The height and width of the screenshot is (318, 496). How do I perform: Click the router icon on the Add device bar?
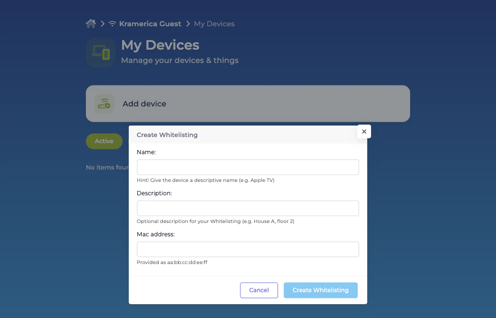104,104
